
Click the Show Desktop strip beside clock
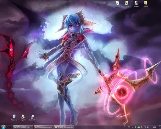click(x=160, y=127)
